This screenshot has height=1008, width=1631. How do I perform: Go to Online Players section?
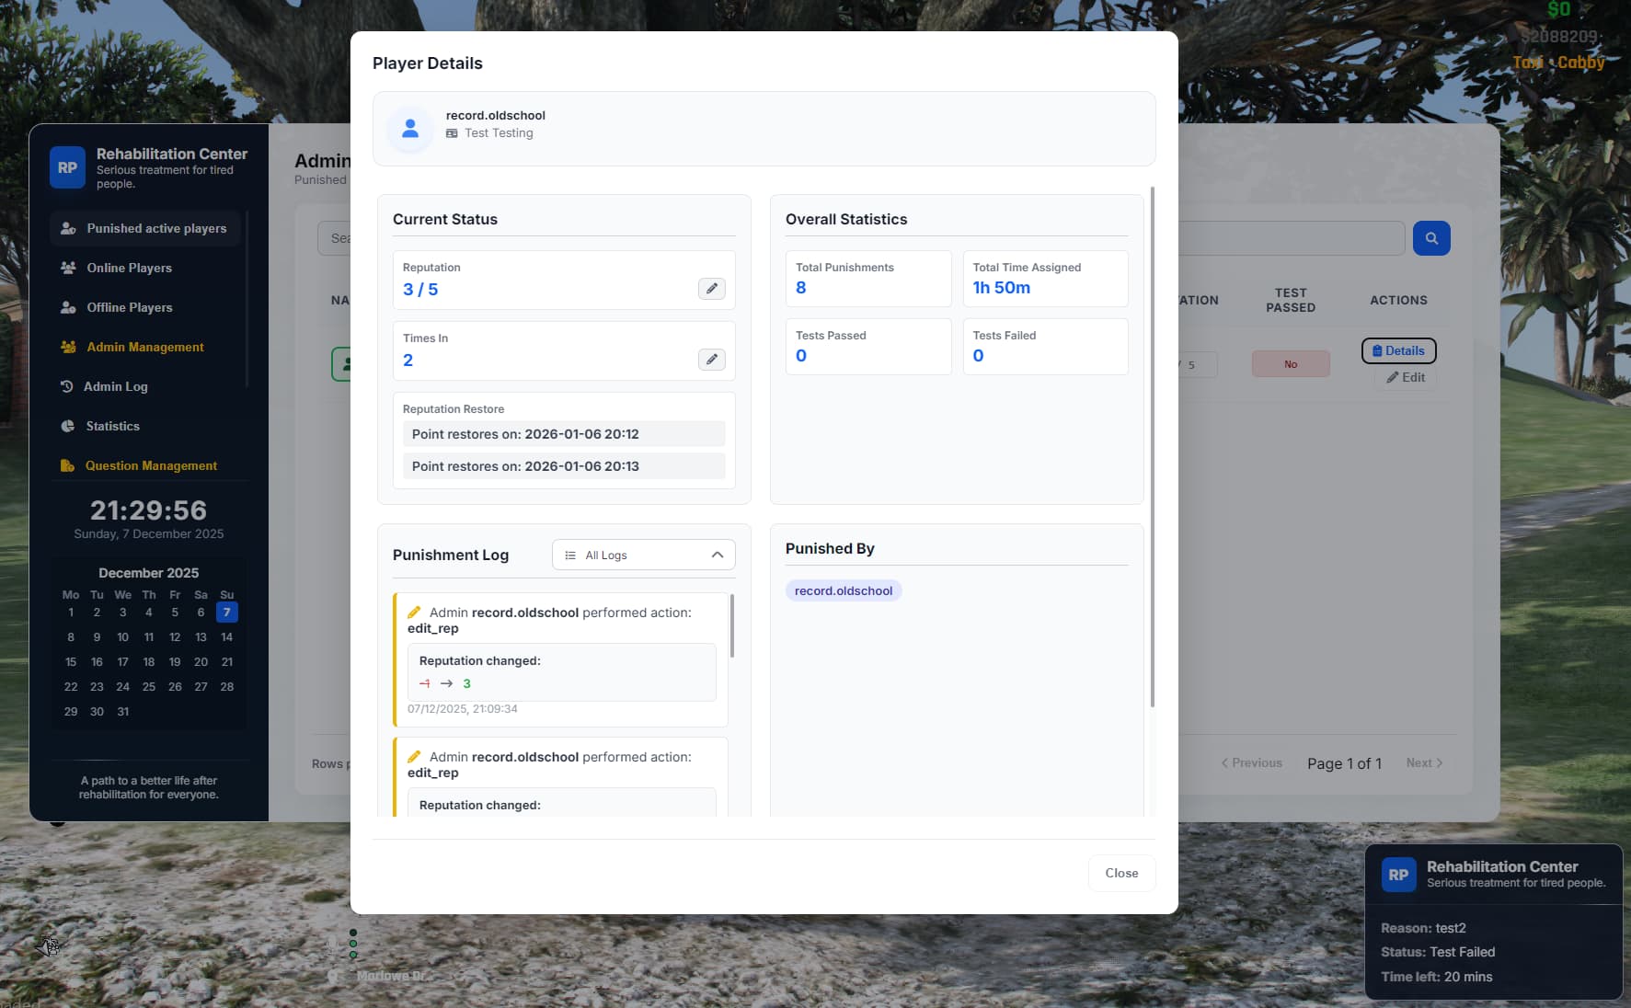129,268
